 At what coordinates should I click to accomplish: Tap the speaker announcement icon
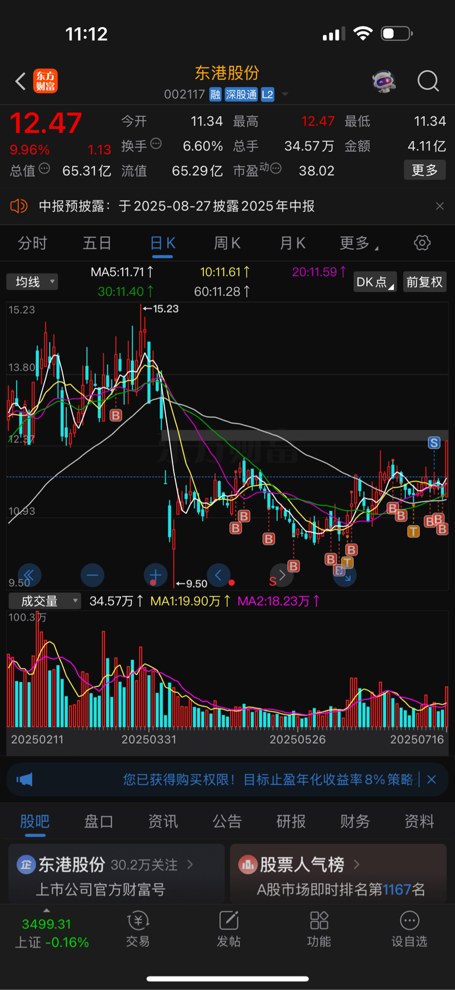[19, 206]
